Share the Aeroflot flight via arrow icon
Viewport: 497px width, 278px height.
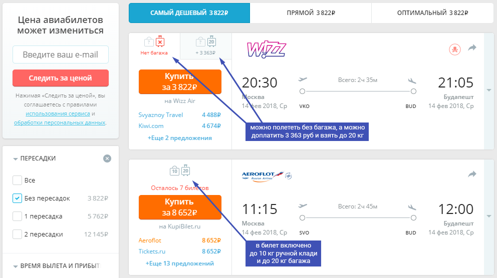[x=472, y=174]
